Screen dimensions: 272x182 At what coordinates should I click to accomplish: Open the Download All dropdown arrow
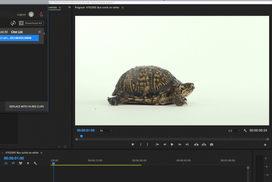tap(21, 23)
